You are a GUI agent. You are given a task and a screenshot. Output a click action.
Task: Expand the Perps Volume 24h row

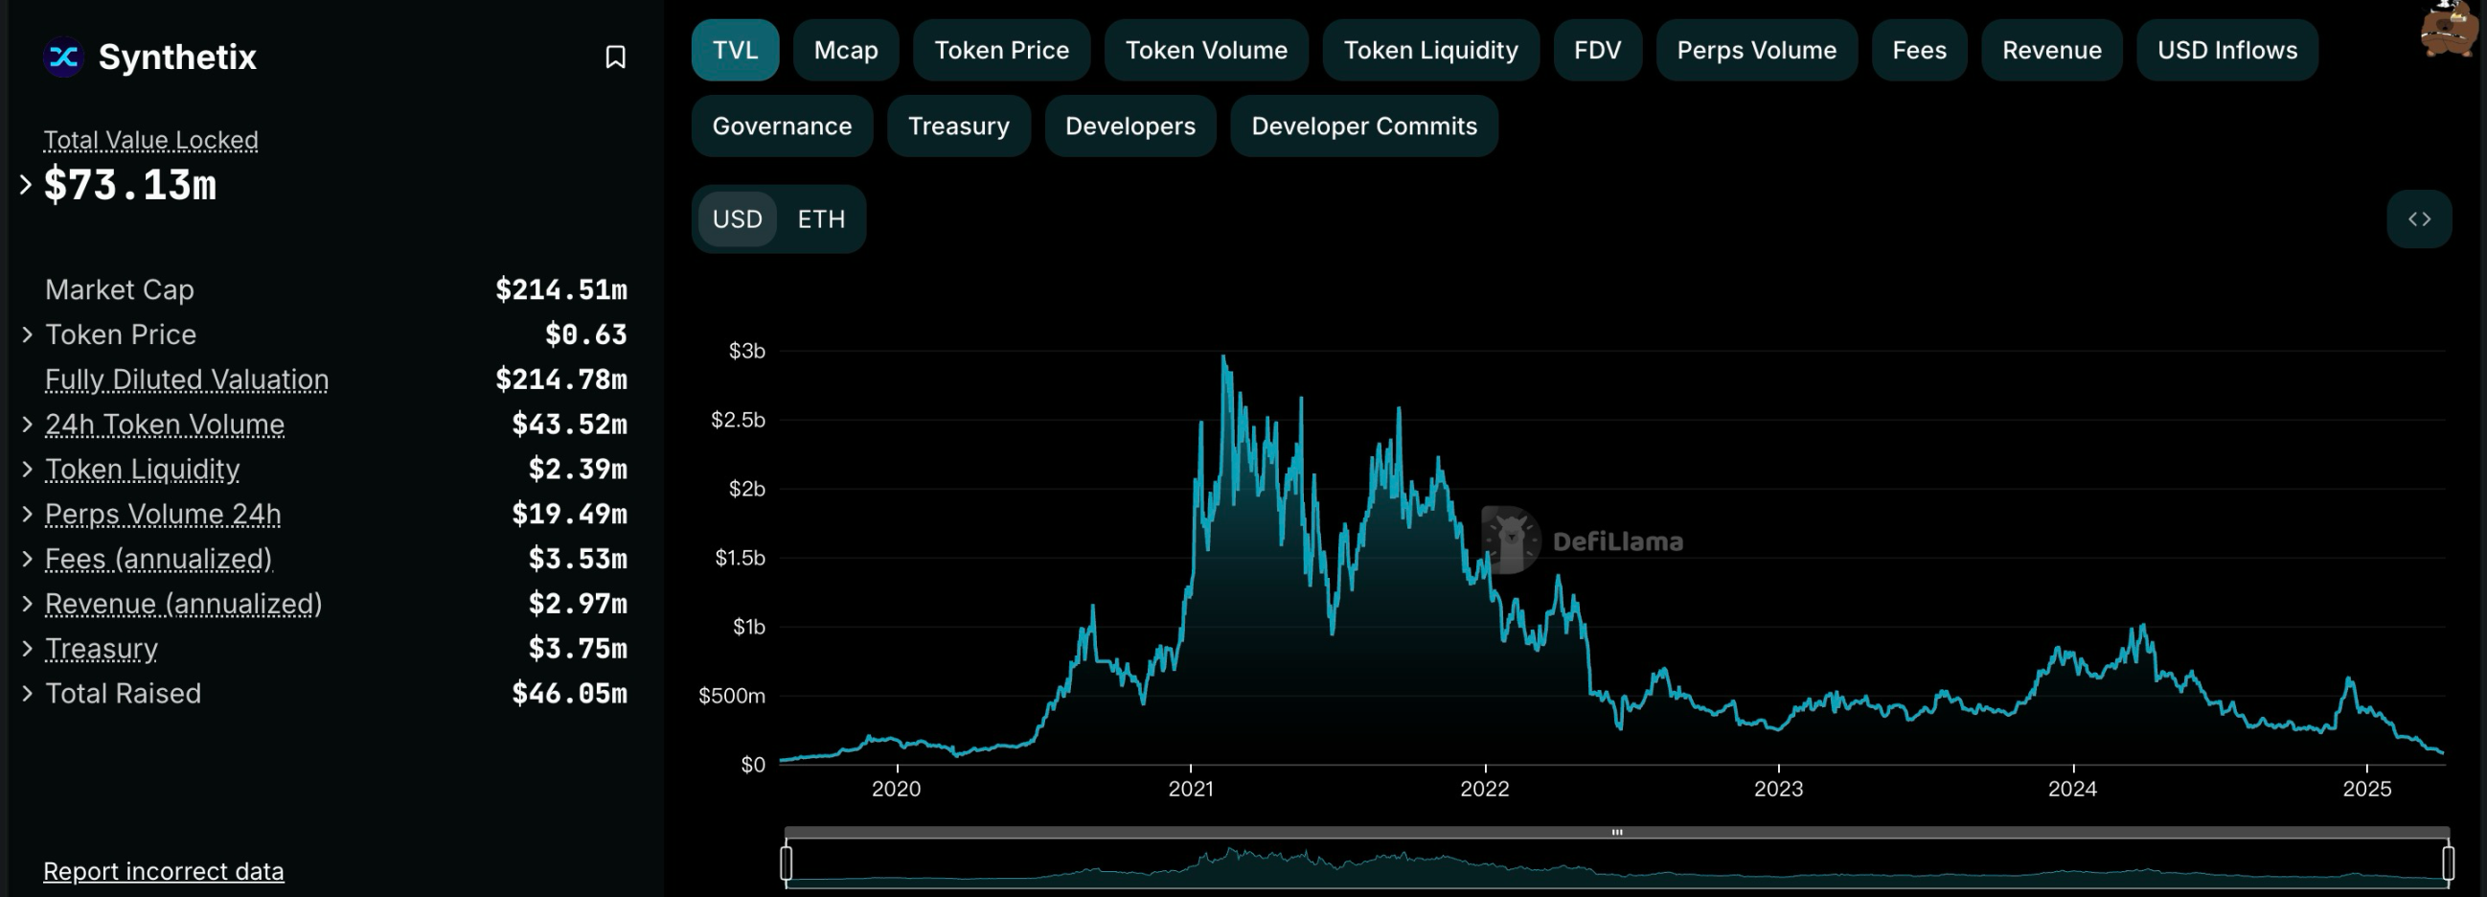click(27, 515)
